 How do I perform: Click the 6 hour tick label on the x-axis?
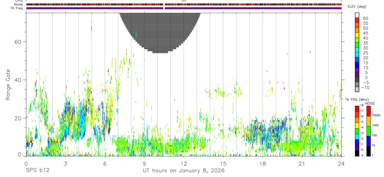click(105, 164)
